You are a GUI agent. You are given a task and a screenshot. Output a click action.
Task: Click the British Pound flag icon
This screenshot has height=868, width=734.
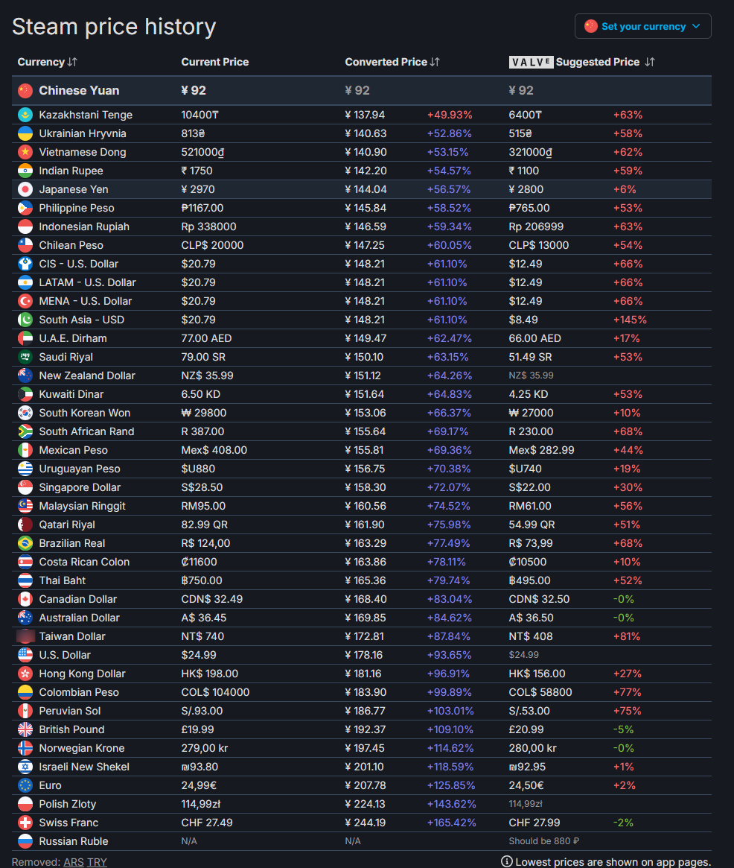point(25,729)
